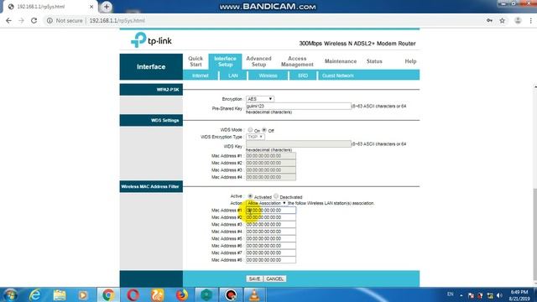Open the Status tab
Viewport: 537px width, 302px height.
coord(374,61)
